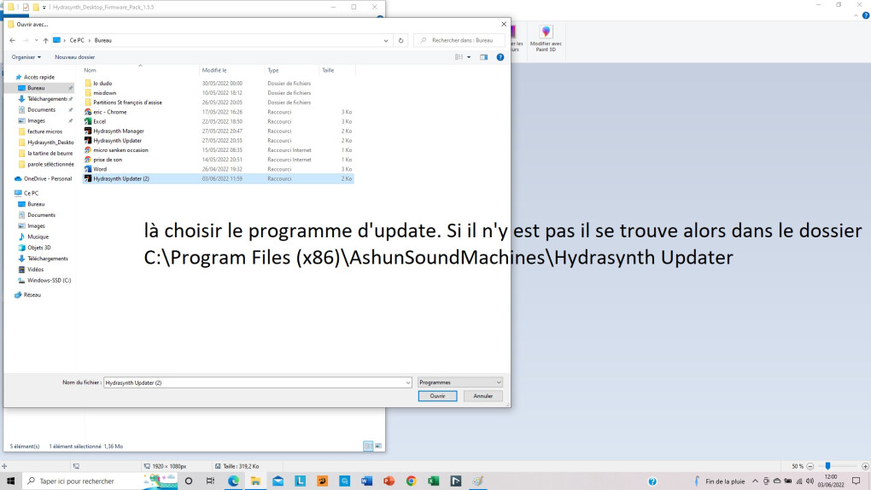Click Ce PC in the address breadcrumb
This screenshot has width=871, height=490.
click(x=77, y=41)
